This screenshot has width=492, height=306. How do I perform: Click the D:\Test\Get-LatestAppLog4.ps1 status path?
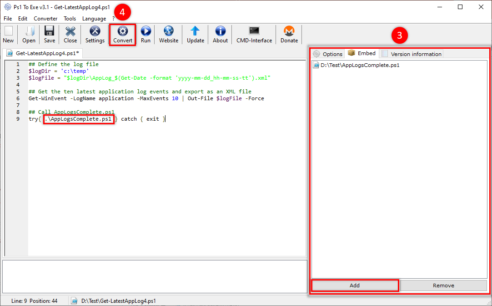click(118, 301)
